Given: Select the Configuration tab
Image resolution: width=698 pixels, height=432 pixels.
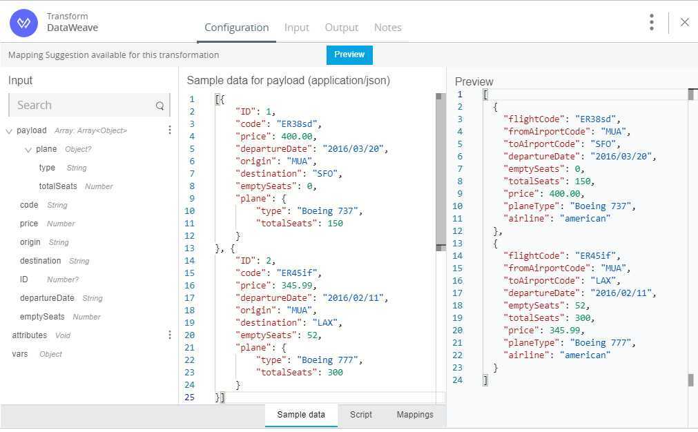Looking at the screenshot, I should pos(237,28).
